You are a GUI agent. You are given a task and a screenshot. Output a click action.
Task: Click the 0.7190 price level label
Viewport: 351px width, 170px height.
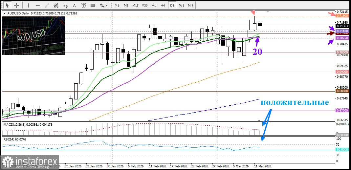coord(340,15)
